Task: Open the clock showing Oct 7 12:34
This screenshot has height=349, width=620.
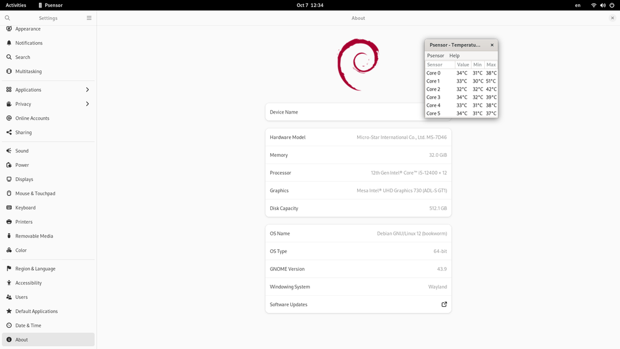Action: coord(310,5)
